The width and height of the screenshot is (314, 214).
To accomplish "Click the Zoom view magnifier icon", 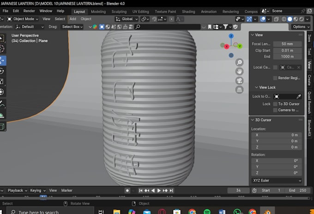I will (x=239, y=62).
